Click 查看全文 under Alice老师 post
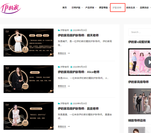 tap(62, 86)
